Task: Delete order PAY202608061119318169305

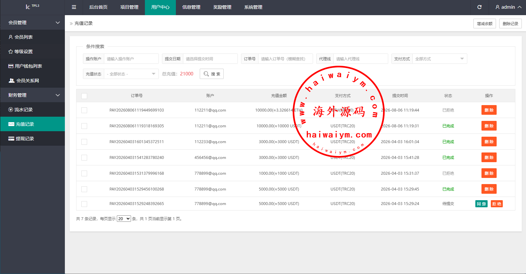Action: click(489, 126)
